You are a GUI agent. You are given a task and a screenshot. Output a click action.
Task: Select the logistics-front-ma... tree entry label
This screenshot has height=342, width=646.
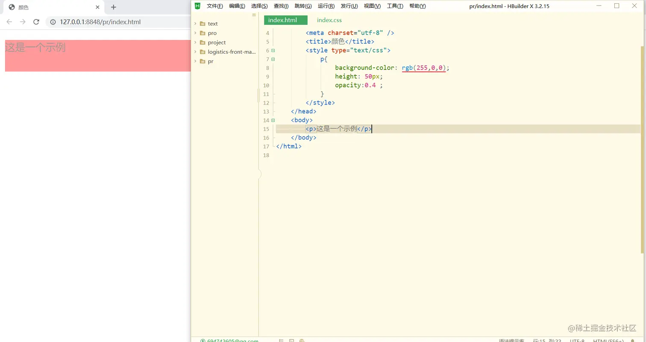[232, 52]
